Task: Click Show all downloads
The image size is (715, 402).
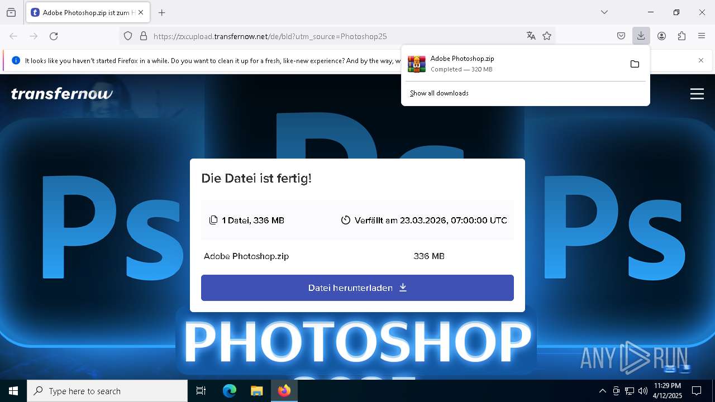Action: coord(439,93)
